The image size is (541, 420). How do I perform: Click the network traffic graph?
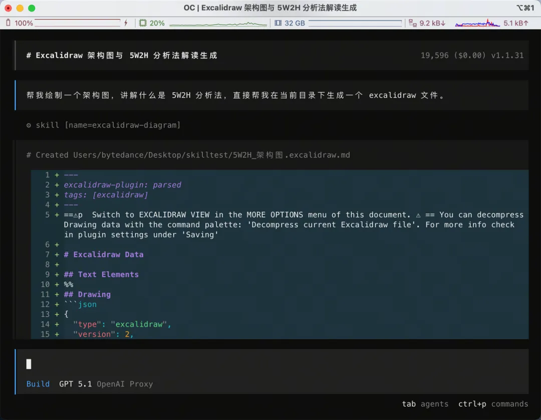477,23
